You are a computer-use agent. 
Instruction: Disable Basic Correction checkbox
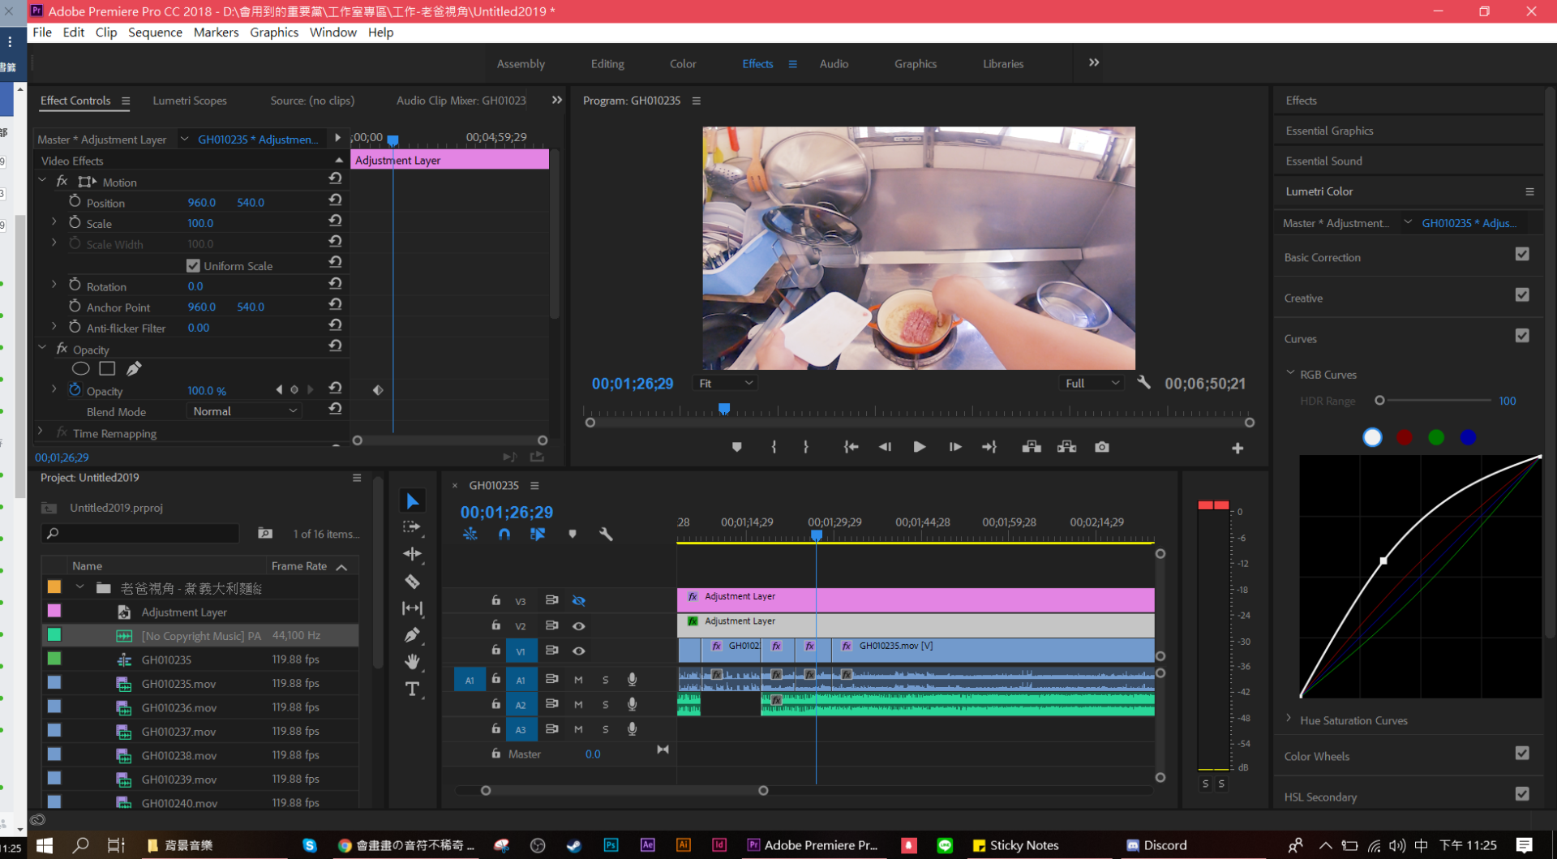pos(1522,254)
